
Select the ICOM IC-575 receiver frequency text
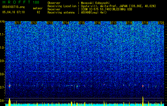click(106, 9)
